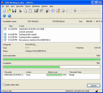The image size is (103, 93).
Task: Open the View menu
Action: [x=13, y=6]
